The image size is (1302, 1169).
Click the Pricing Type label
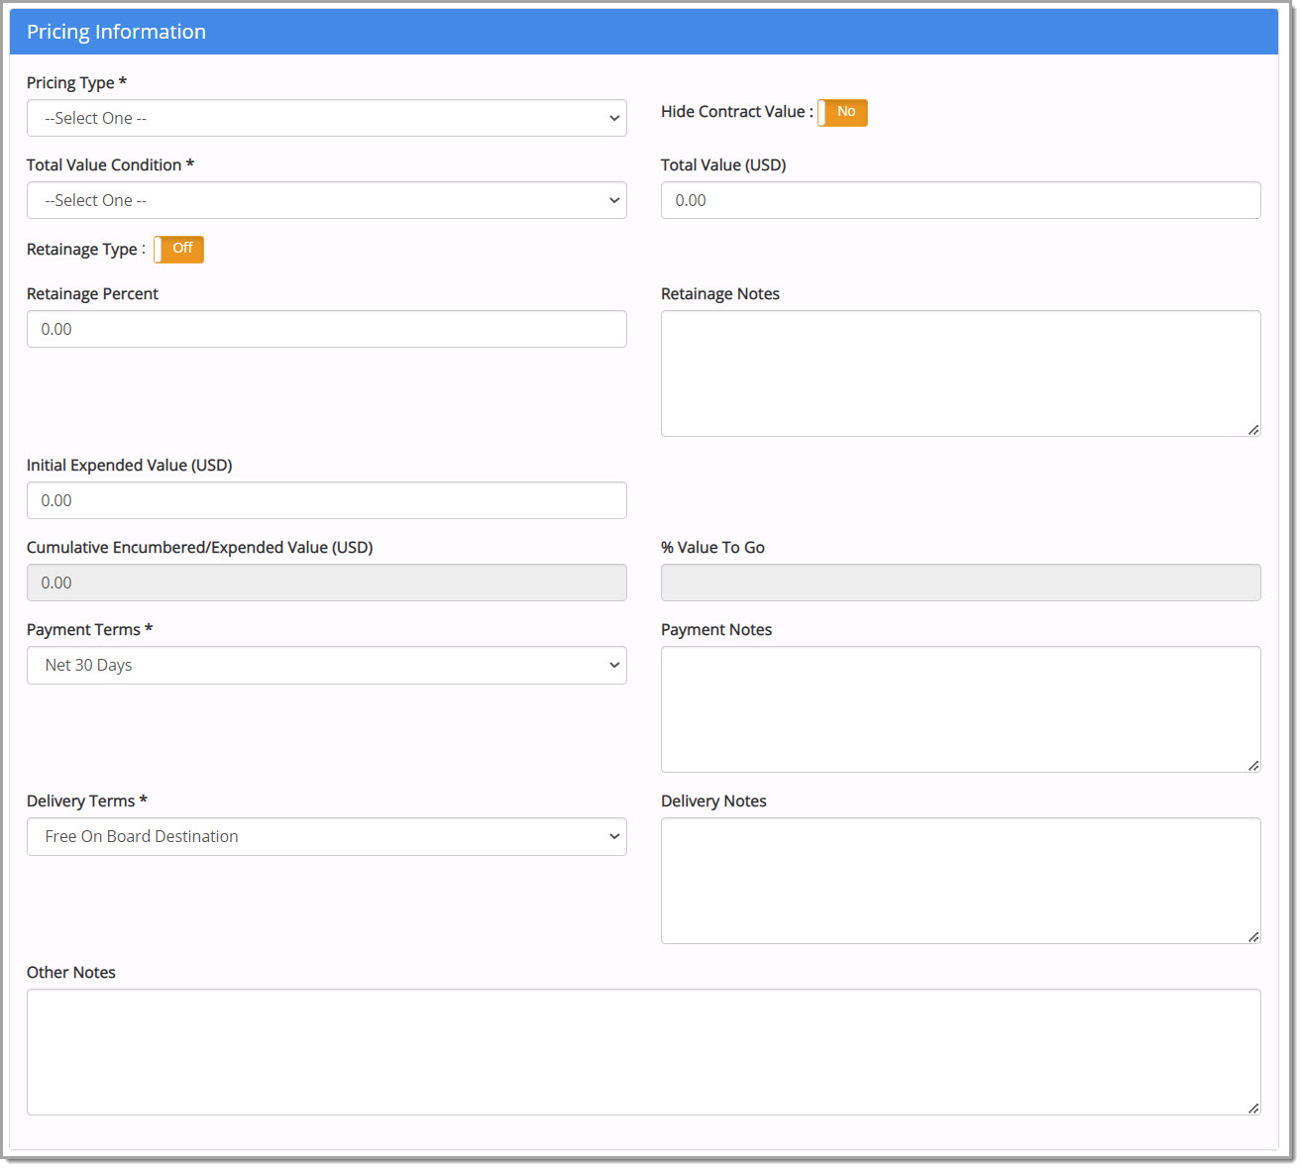[76, 83]
